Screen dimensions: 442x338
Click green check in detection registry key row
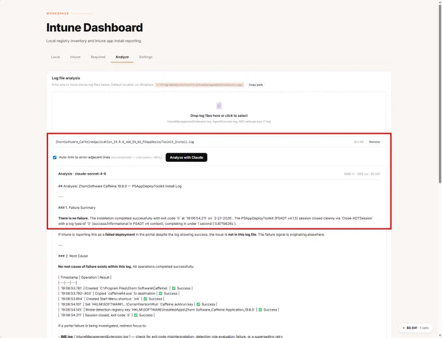260,309
